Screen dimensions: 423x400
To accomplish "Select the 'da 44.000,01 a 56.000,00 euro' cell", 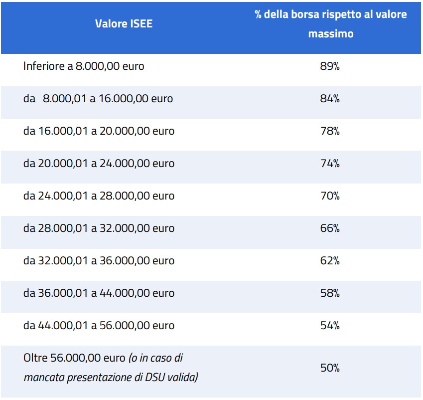I will [x=99, y=326].
